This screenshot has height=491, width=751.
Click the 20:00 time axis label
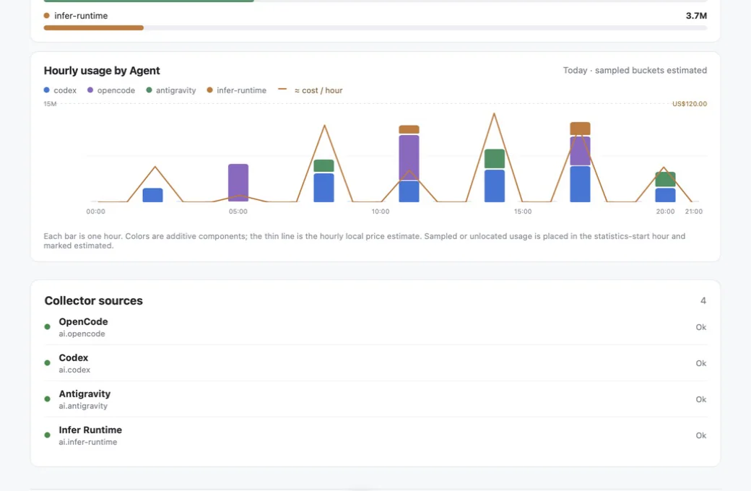pyautogui.click(x=665, y=212)
